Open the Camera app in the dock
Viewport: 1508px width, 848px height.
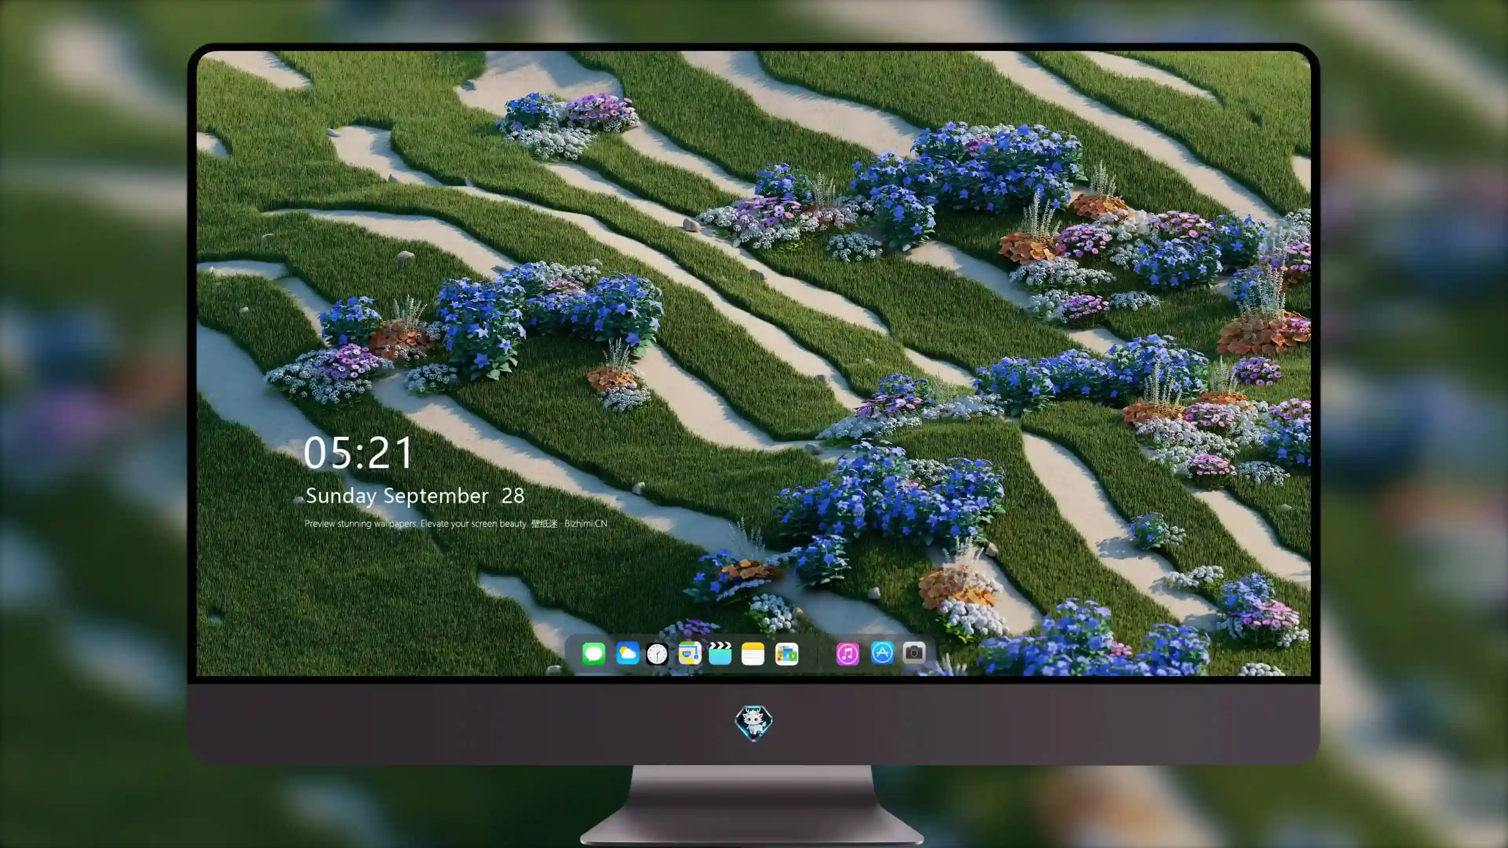click(914, 653)
